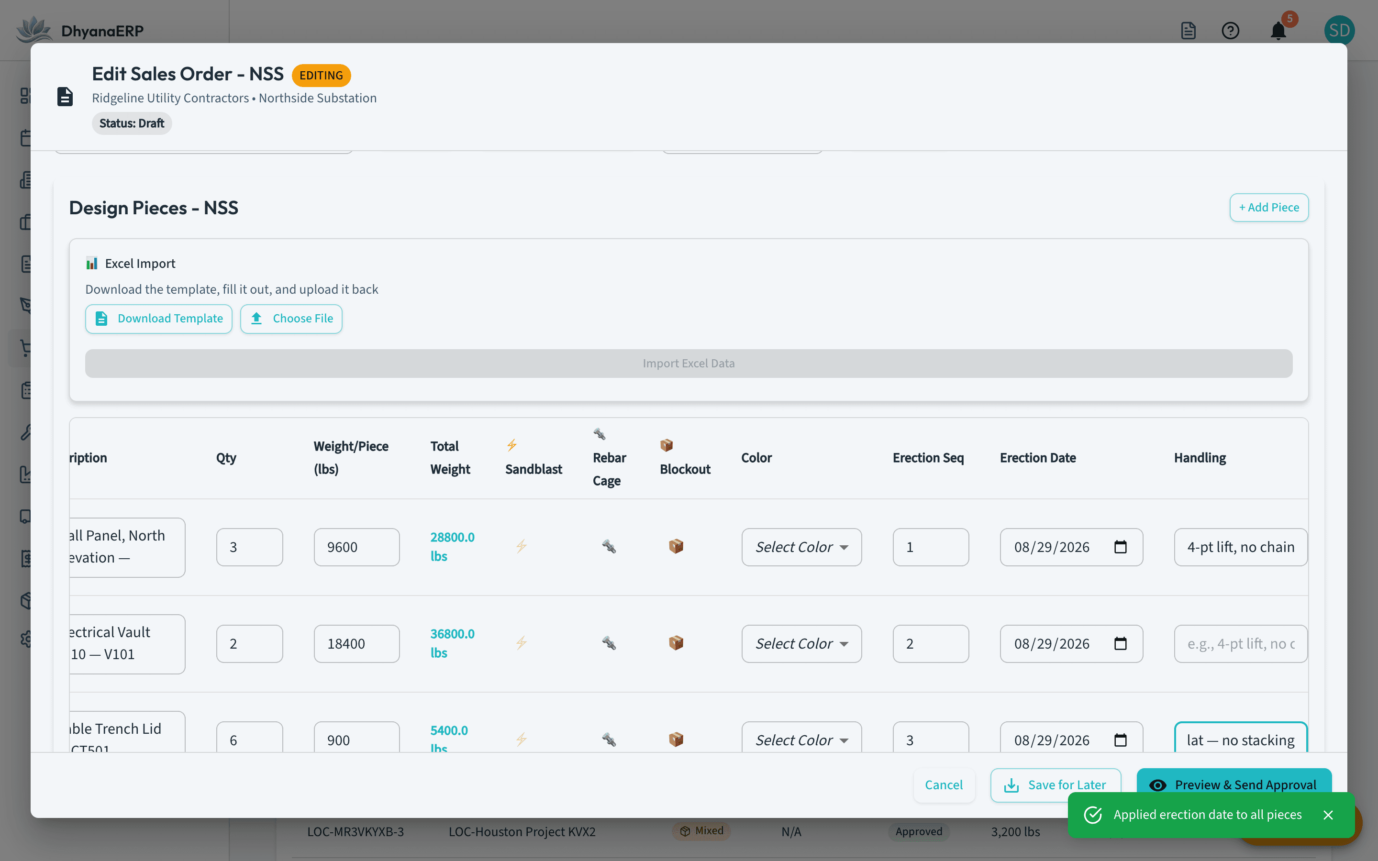This screenshot has width=1378, height=861.
Task: Click the Color column header
Action: click(756, 458)
